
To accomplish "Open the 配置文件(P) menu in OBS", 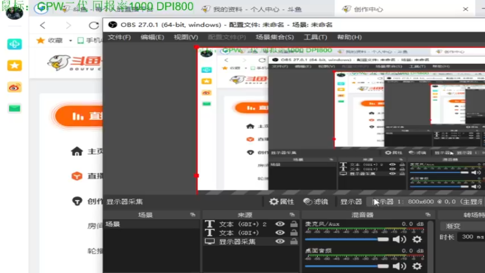I will point(227,37).
